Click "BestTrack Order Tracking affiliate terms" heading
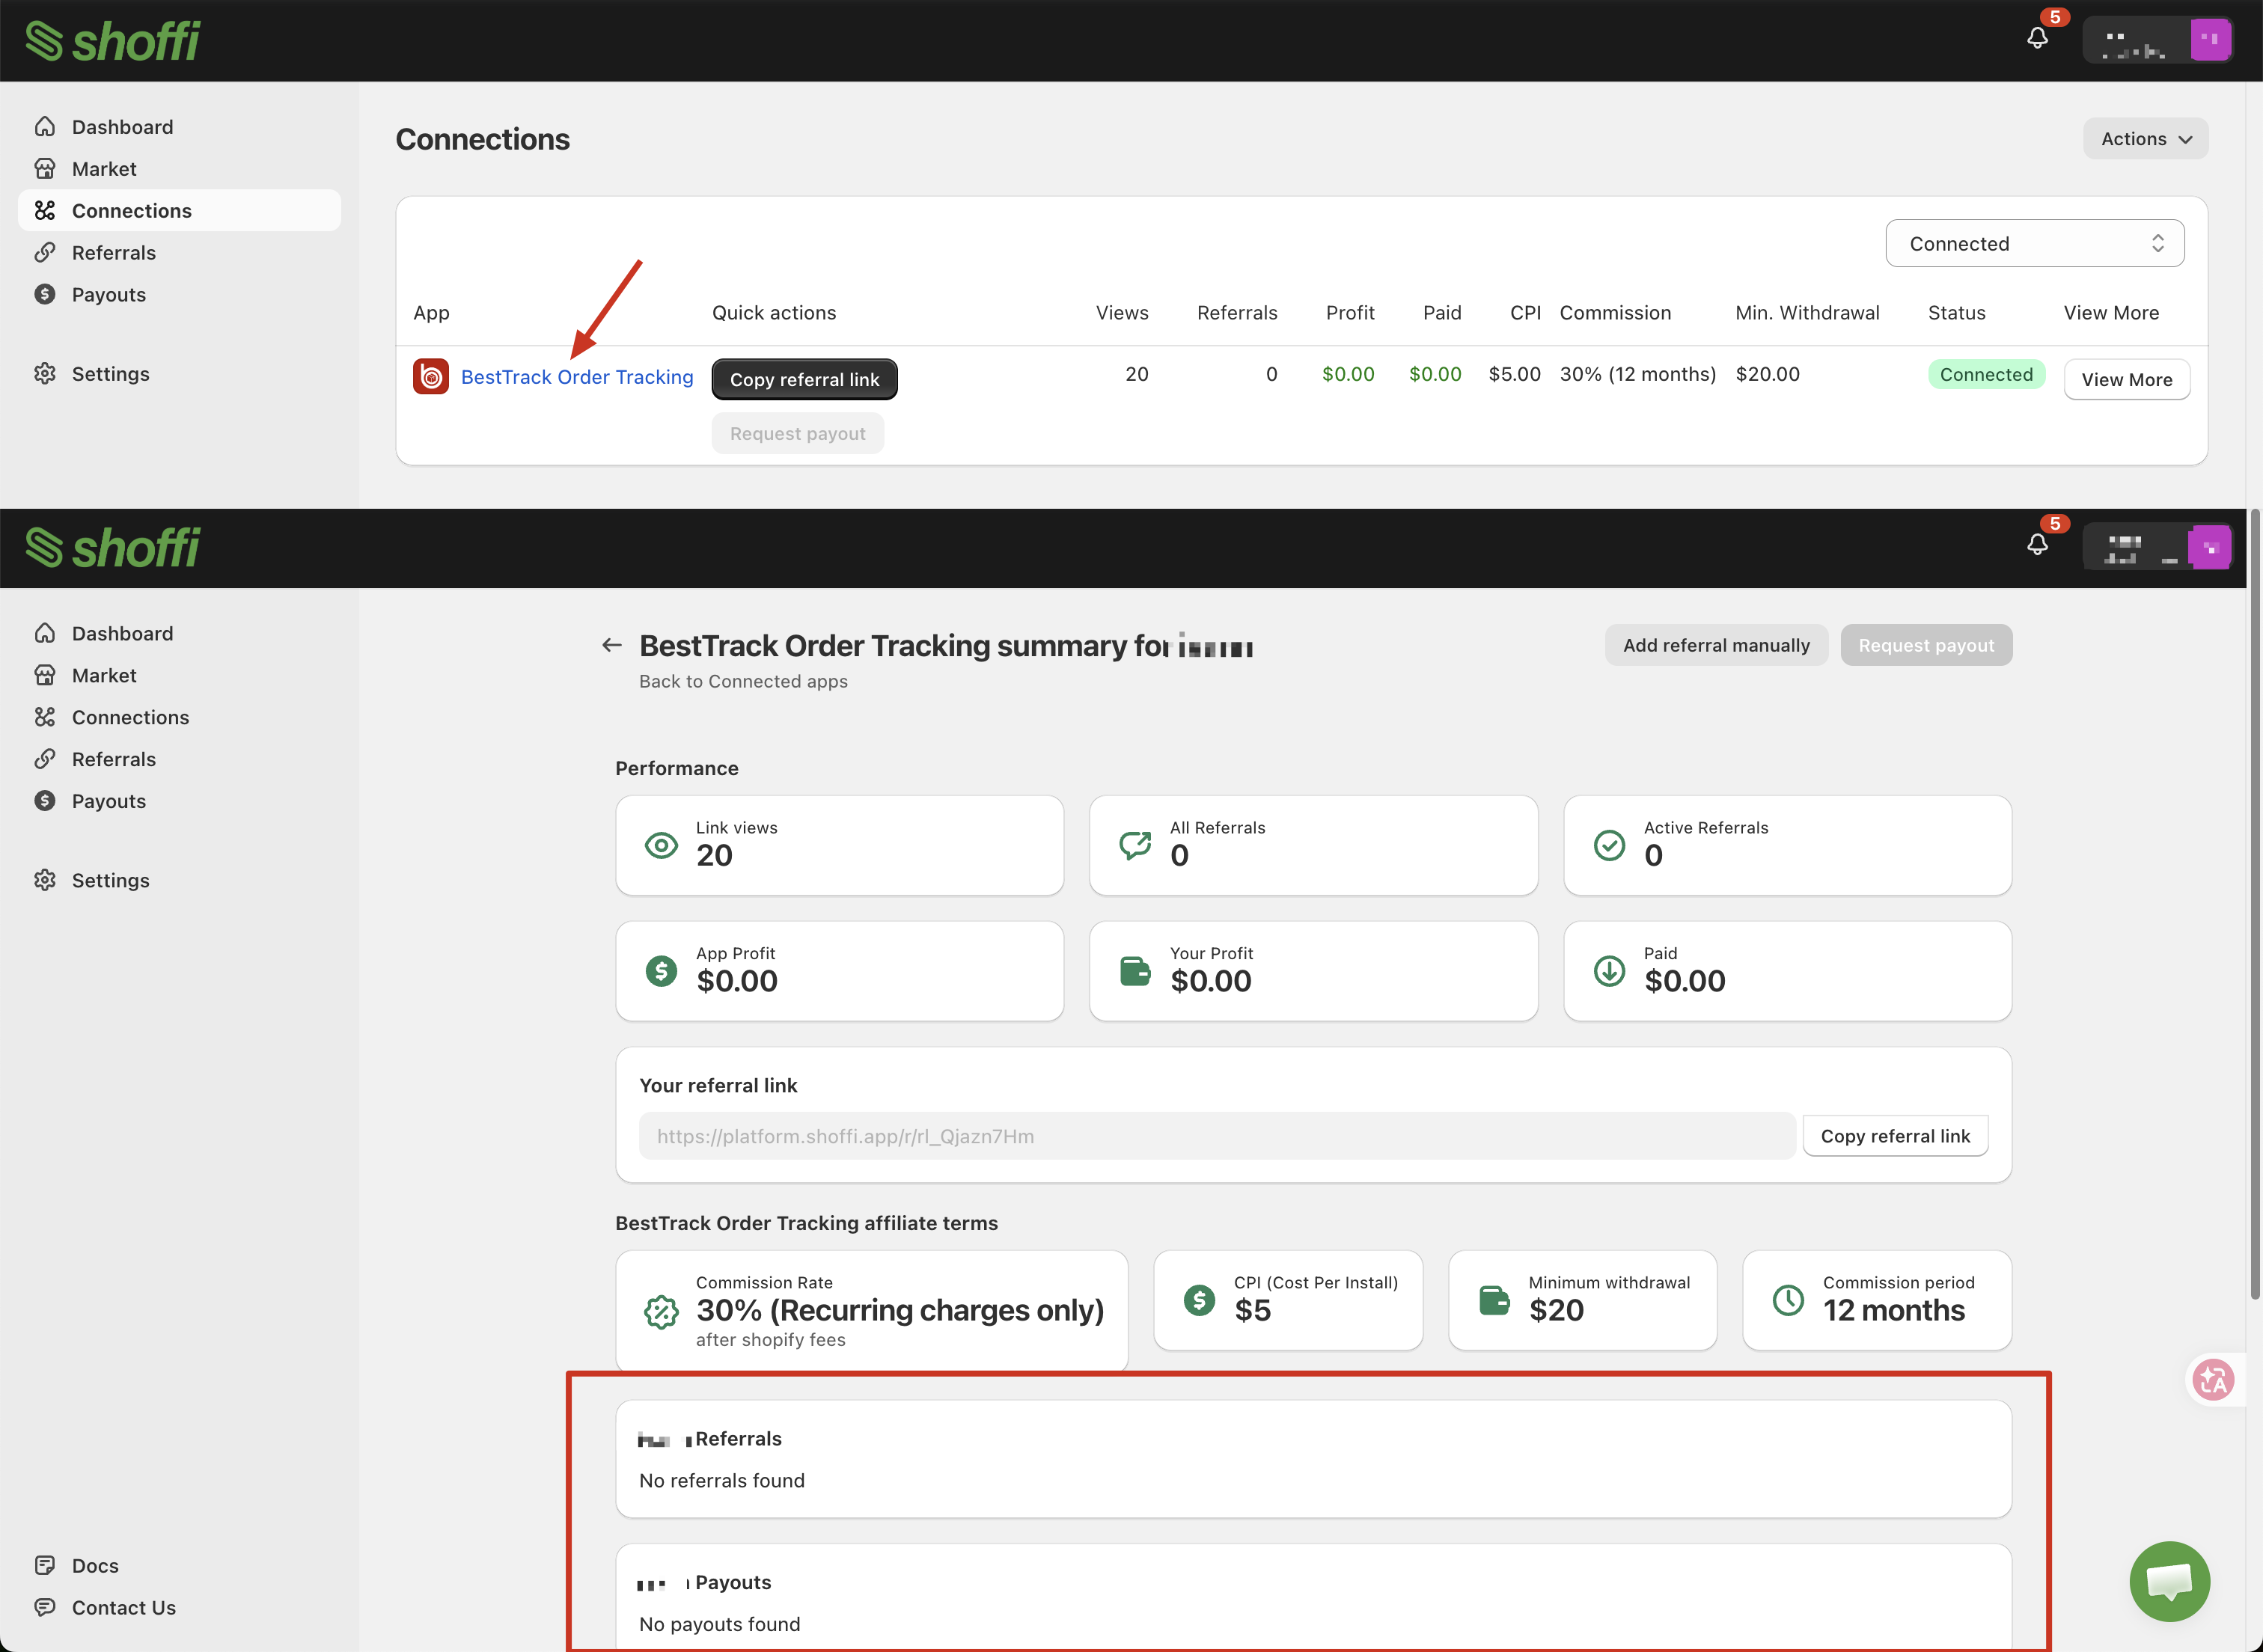2263x1652 pixels. 806,1223
